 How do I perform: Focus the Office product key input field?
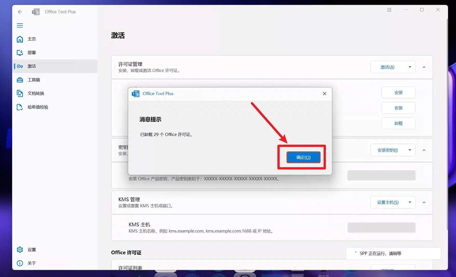click(x=381, y=175)
